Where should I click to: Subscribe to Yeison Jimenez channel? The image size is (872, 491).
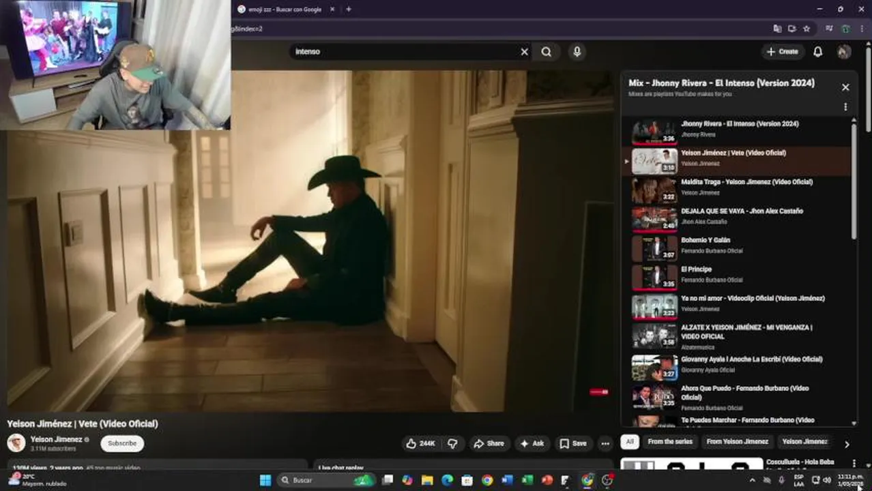click(x=122, y=443)
